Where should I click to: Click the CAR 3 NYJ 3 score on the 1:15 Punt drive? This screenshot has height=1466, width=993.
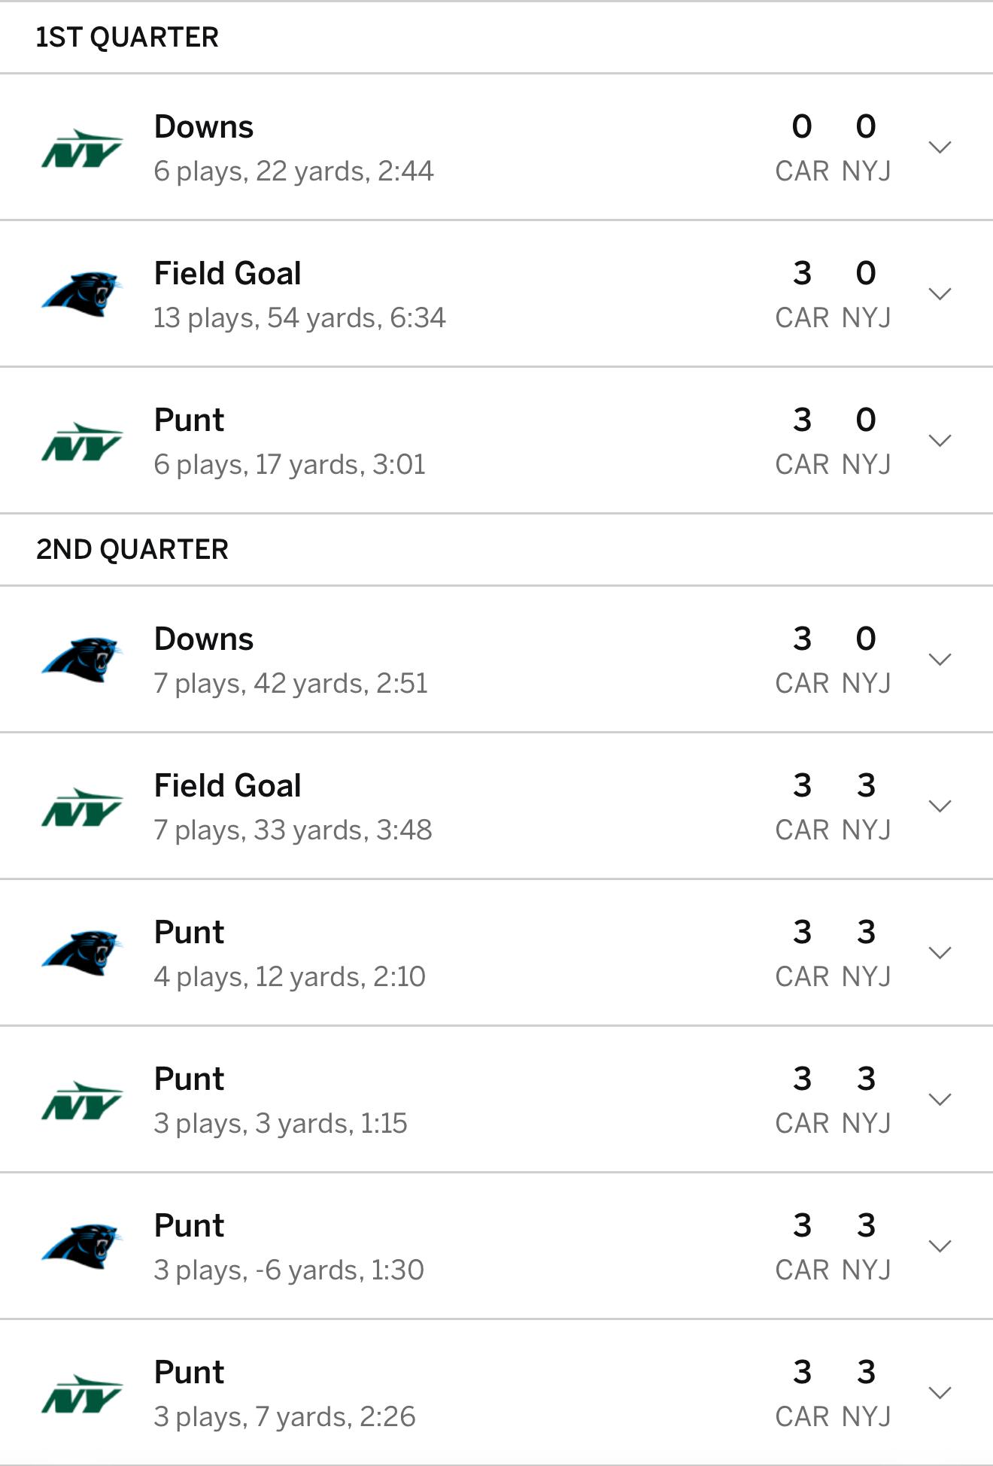click(833, 1099)
